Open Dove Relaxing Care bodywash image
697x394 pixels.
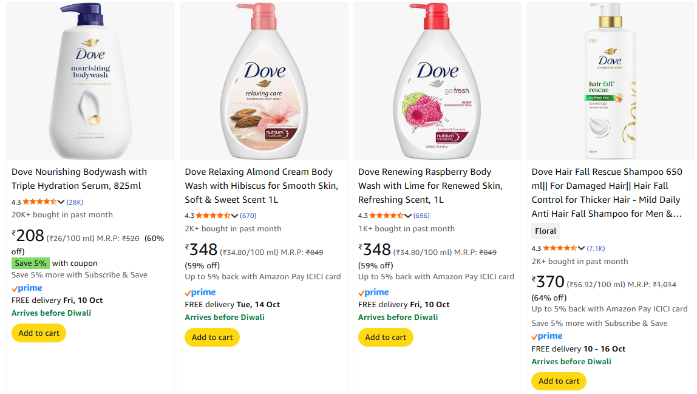264,81
